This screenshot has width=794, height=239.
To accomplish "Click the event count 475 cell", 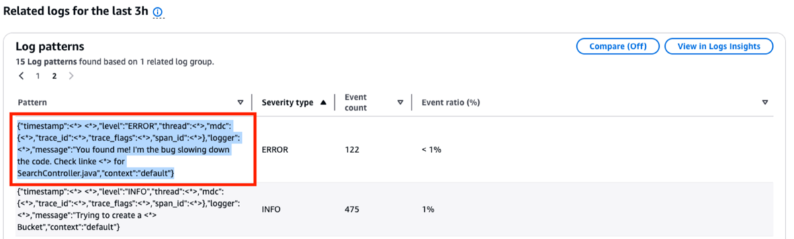I will coord(351,209).
